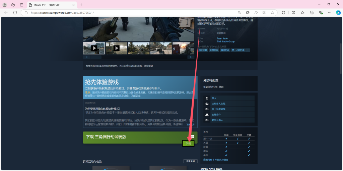The image size is (343, 171).
Task: Click the single player person icon
Action: tap(207, 98)
